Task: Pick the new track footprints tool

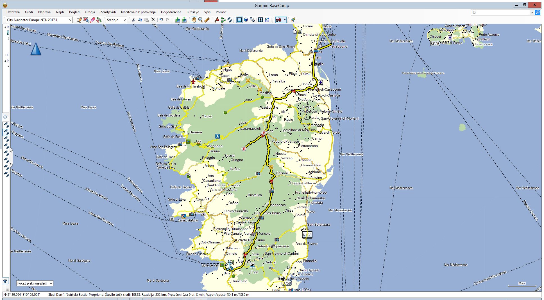Action: point(230,20)
